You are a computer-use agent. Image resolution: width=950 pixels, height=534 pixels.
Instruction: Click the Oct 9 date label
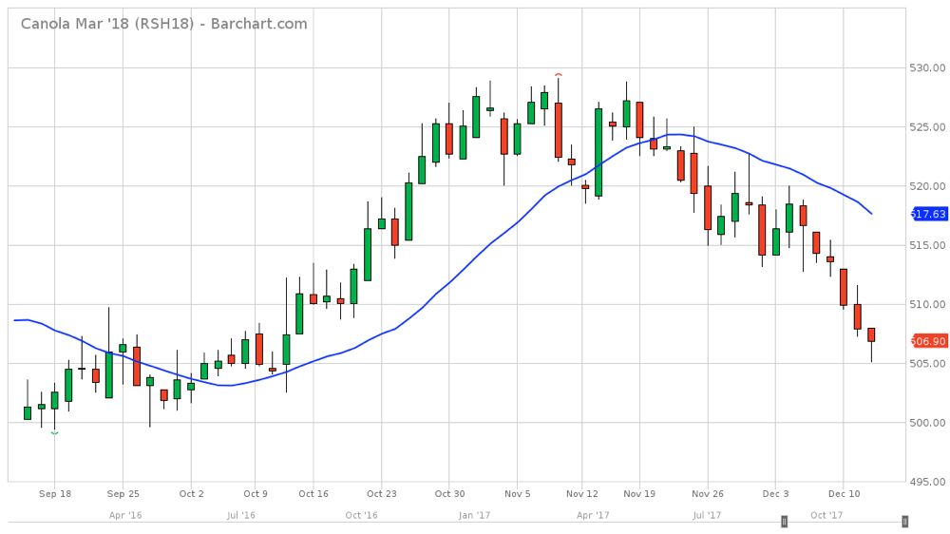click(x=255, y=494)
